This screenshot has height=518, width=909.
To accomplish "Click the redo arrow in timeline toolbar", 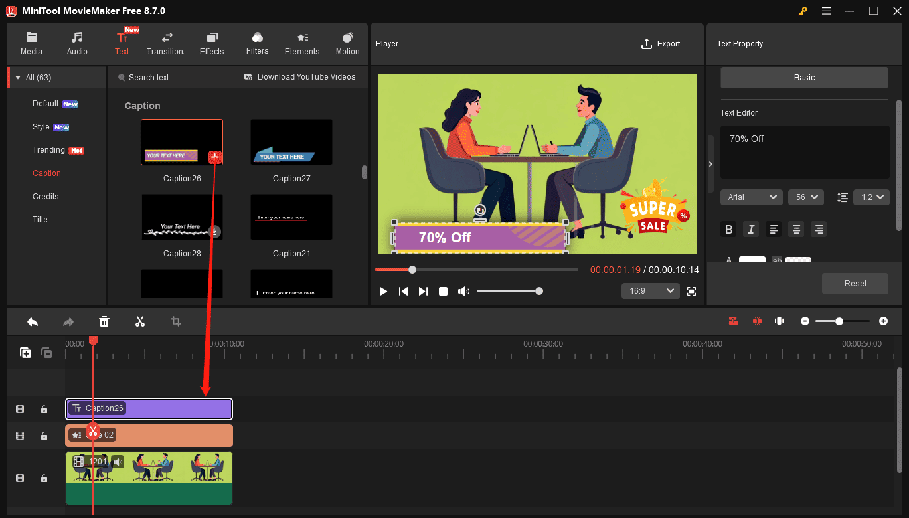I will [68, 322].
